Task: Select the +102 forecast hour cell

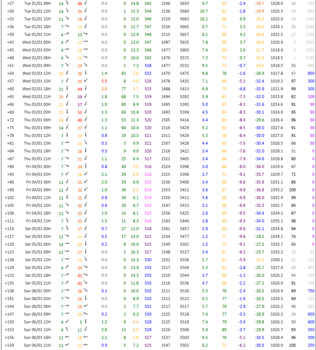Action: (x=10, y=198)
